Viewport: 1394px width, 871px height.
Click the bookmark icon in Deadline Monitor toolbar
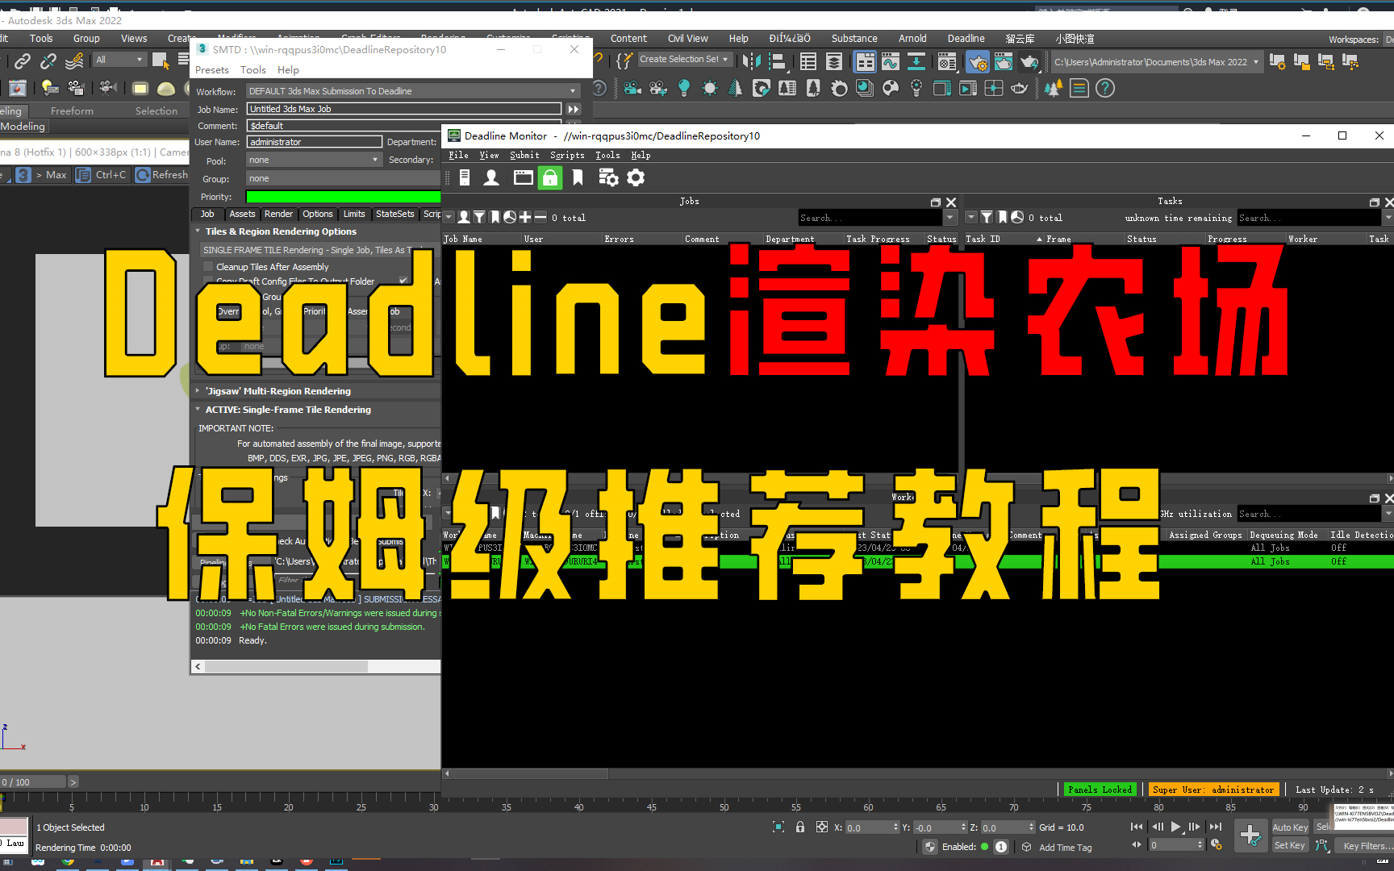point(578,177)
